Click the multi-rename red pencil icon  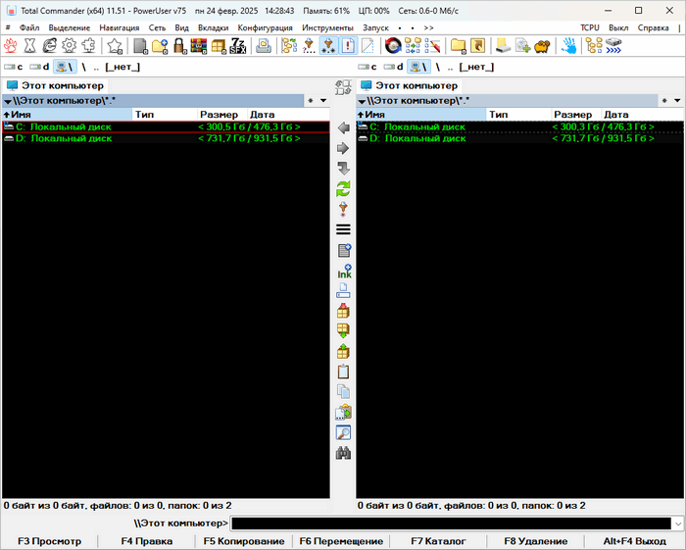(432, 45)
